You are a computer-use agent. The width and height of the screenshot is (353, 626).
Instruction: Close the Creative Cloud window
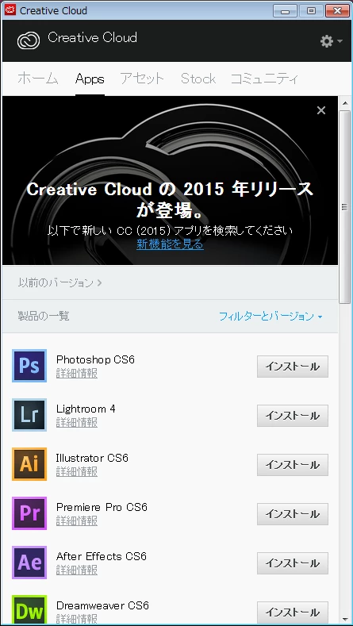(x=337, y=11)
